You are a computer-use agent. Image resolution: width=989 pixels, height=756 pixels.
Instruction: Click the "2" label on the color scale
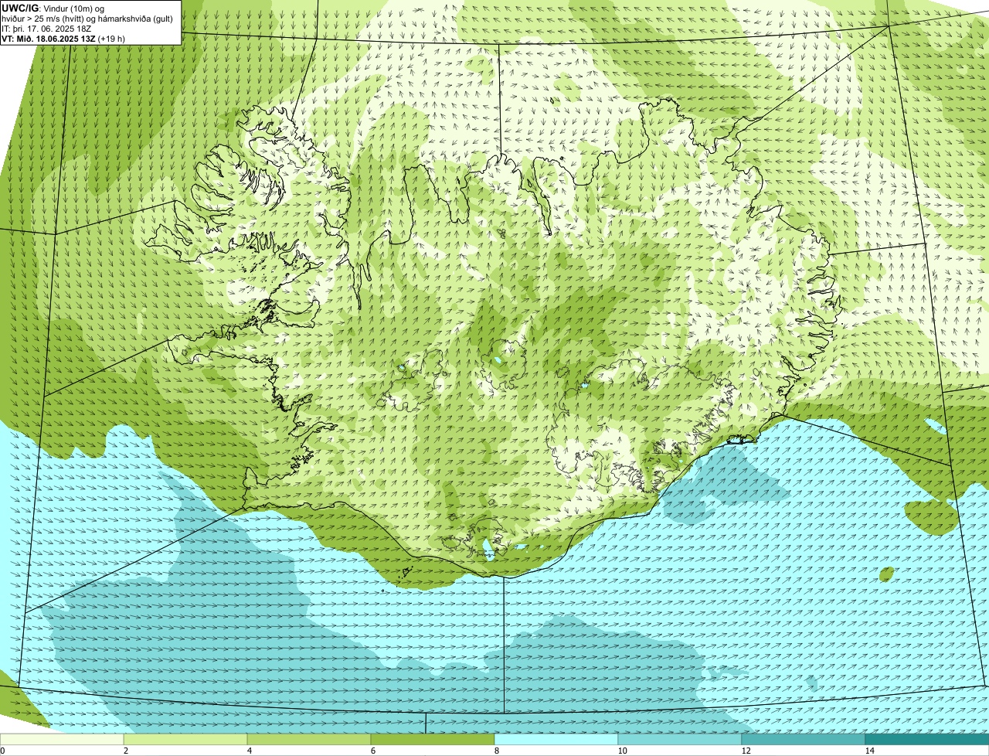pyautogui.click(x=125, y=751)
